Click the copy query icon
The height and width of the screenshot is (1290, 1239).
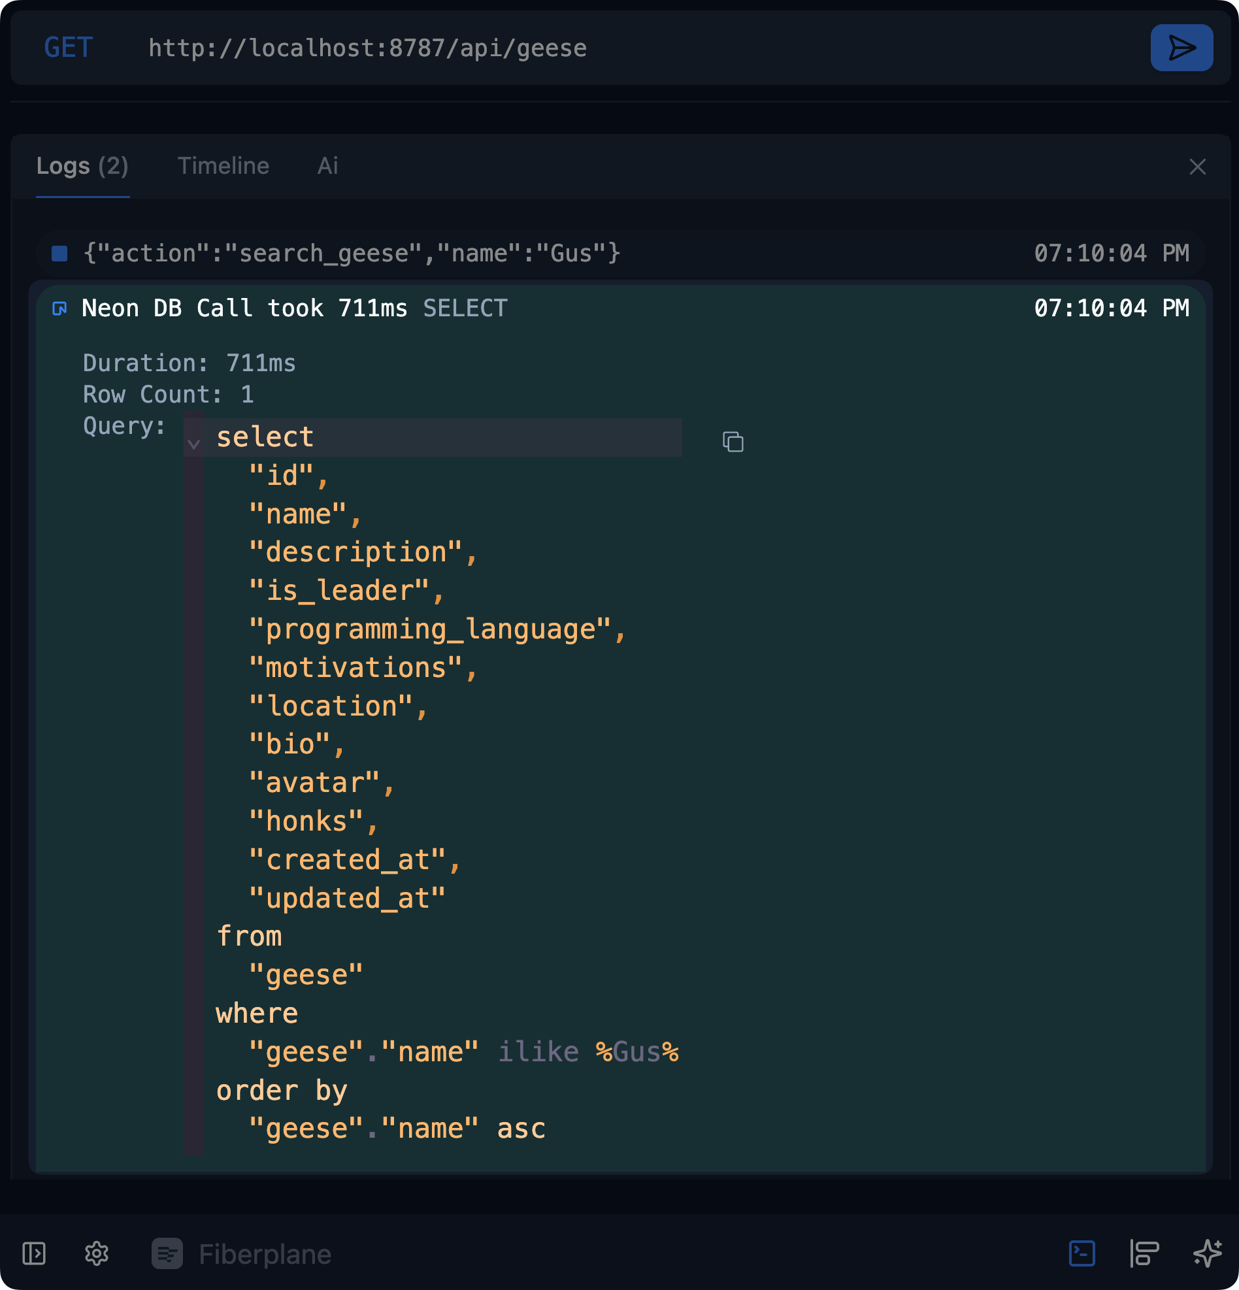coord(732,442)
